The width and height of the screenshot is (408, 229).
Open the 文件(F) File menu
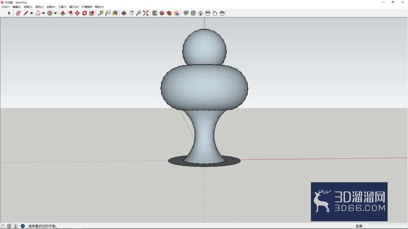[5, 7]
